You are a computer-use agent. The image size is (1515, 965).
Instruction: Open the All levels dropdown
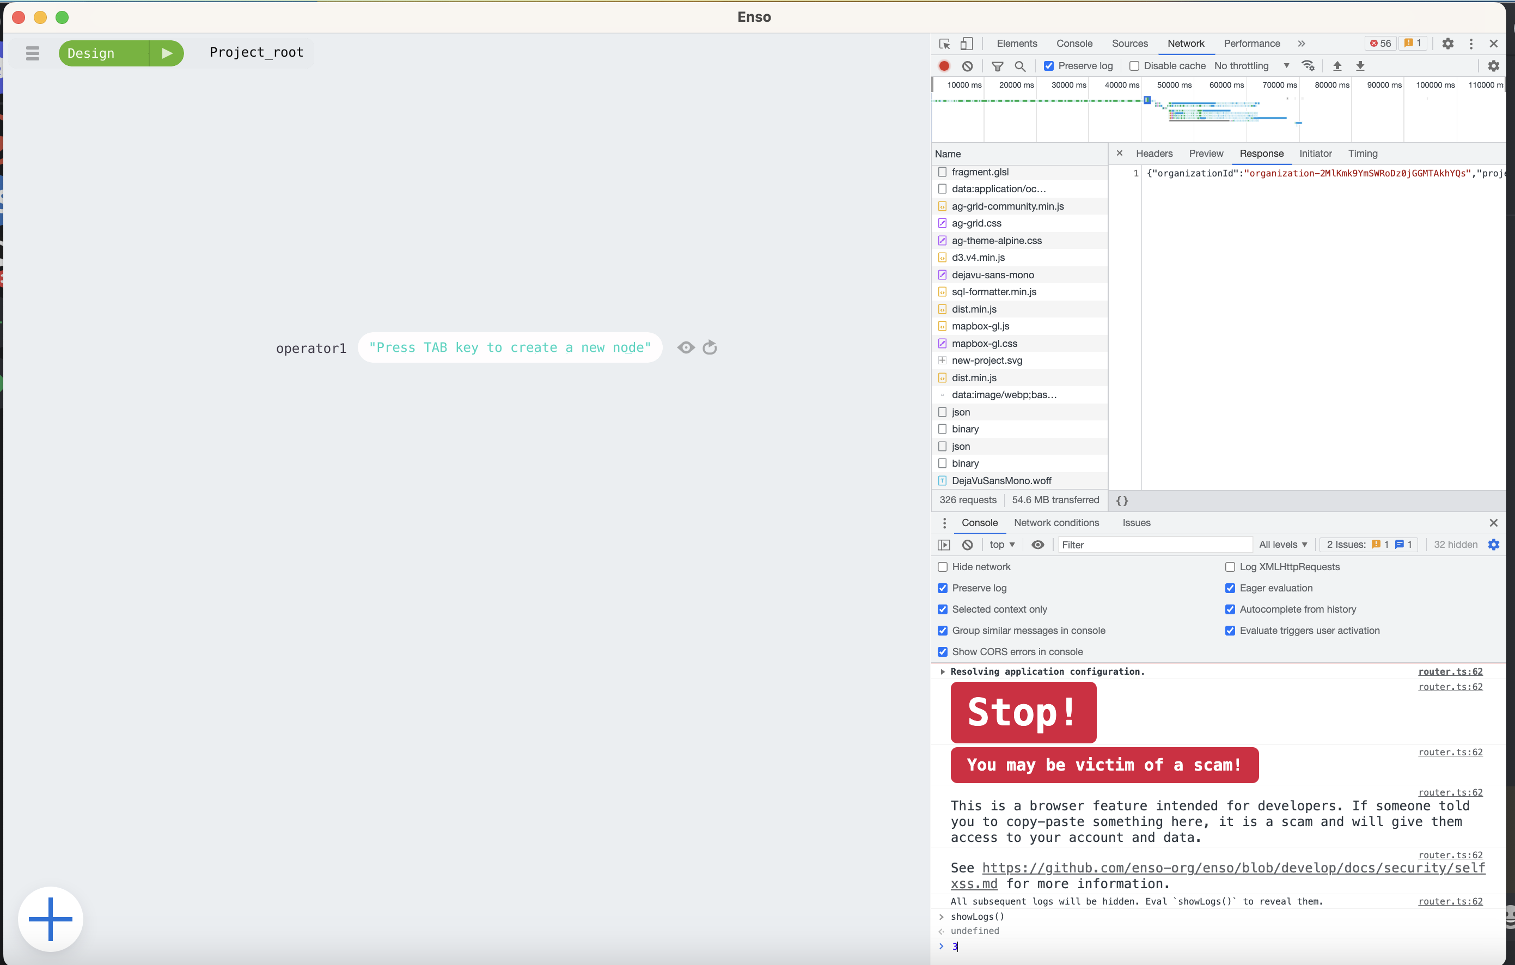click(x=1283, y=544)
